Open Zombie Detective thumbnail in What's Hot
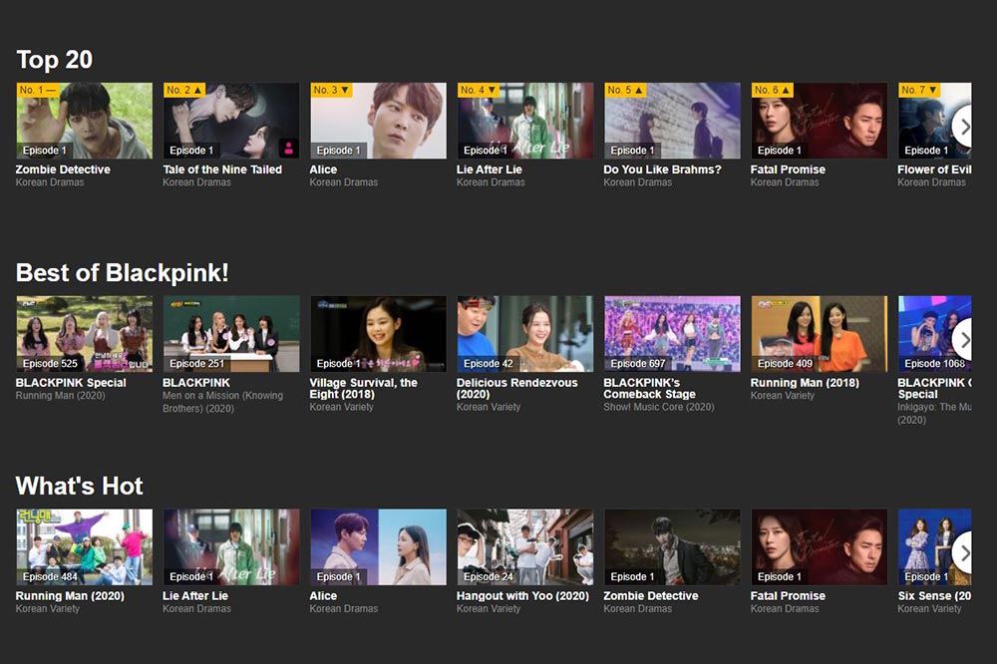 tap(672, 547)
